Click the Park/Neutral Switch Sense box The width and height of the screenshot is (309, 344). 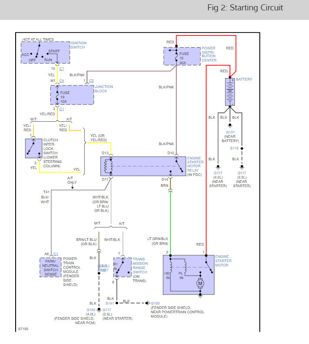click(50, 268)
